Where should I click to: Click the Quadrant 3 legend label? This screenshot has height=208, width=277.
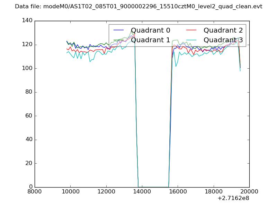[223, 40]
